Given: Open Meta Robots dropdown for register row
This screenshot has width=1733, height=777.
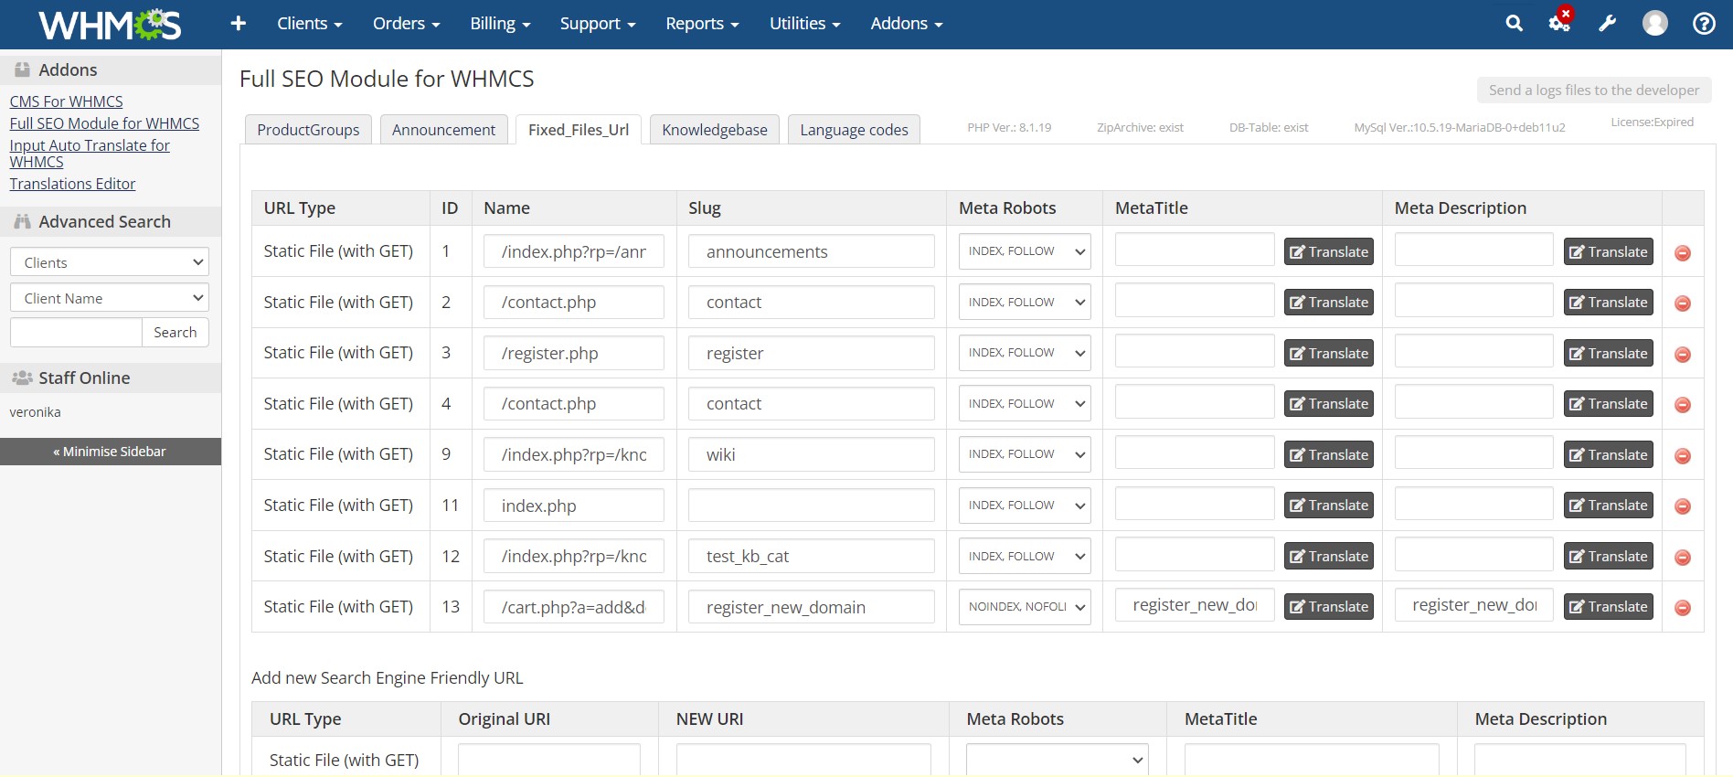Looking at the screenshot, I should pyautogui.click(x=1025, y=353).
